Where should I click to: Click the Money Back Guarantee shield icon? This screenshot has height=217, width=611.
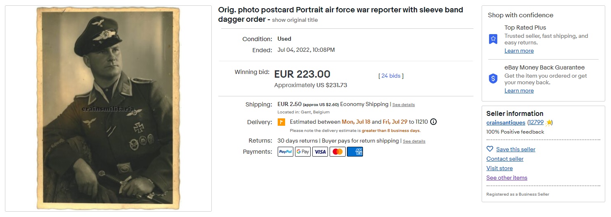pyautogui.click(x=493, y=79)
